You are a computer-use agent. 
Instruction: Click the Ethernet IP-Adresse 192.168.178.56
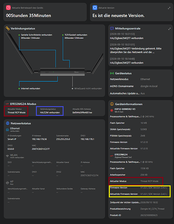(x=39, y=139)
